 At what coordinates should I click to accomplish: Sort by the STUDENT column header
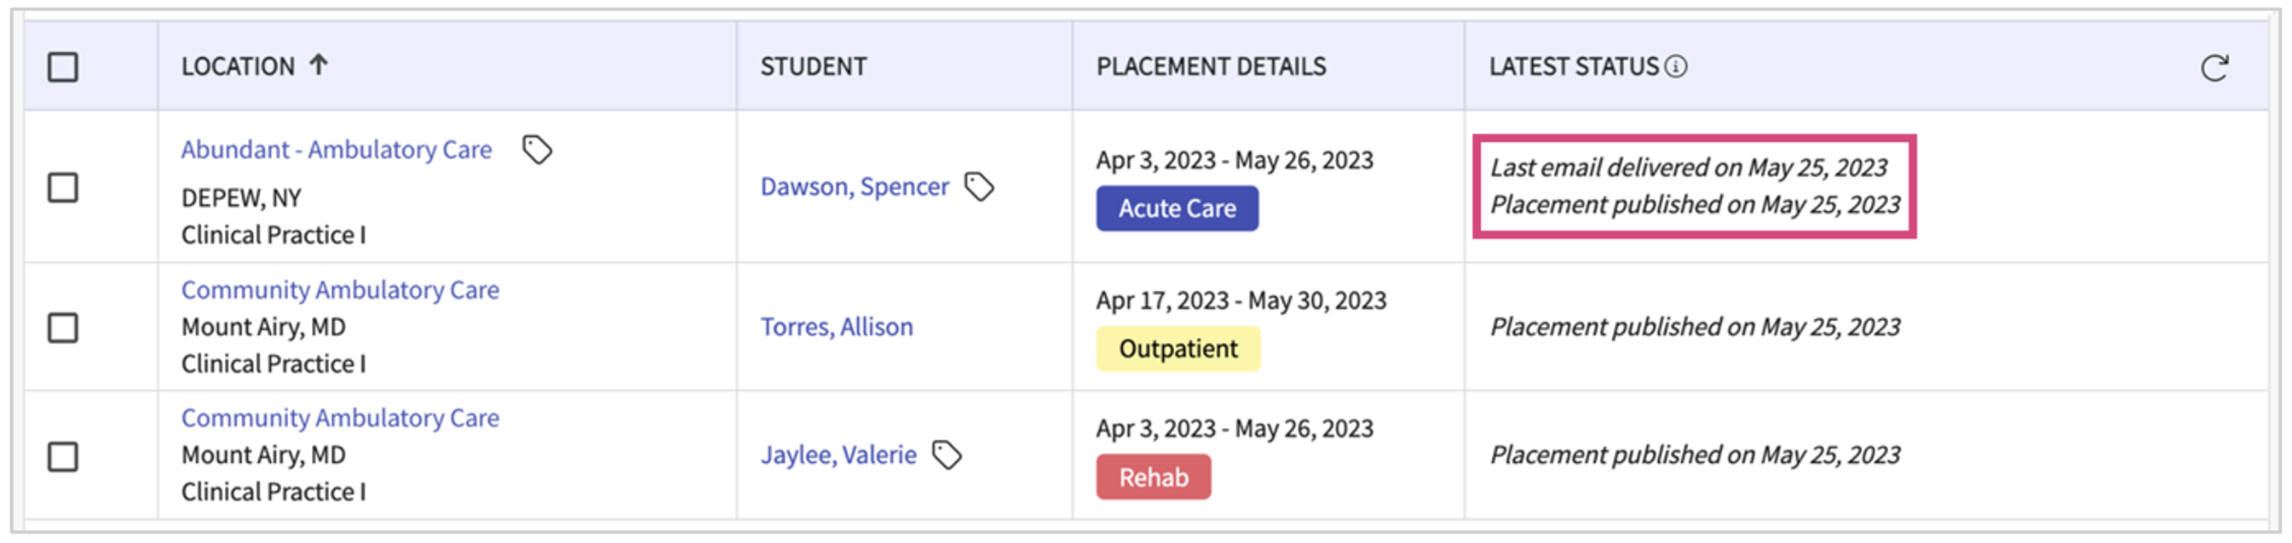point(812,65)
